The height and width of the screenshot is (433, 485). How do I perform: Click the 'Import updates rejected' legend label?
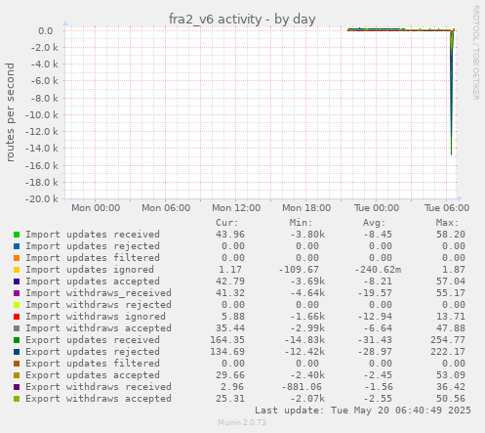[x=93, y=246]
